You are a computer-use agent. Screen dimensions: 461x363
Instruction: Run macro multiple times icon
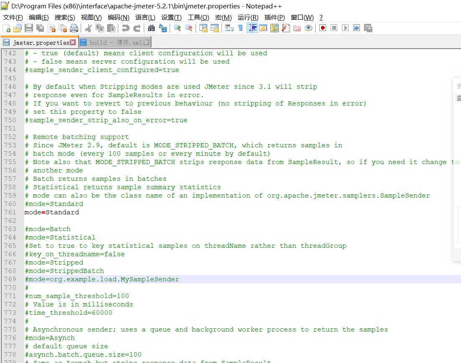[357, 28]
